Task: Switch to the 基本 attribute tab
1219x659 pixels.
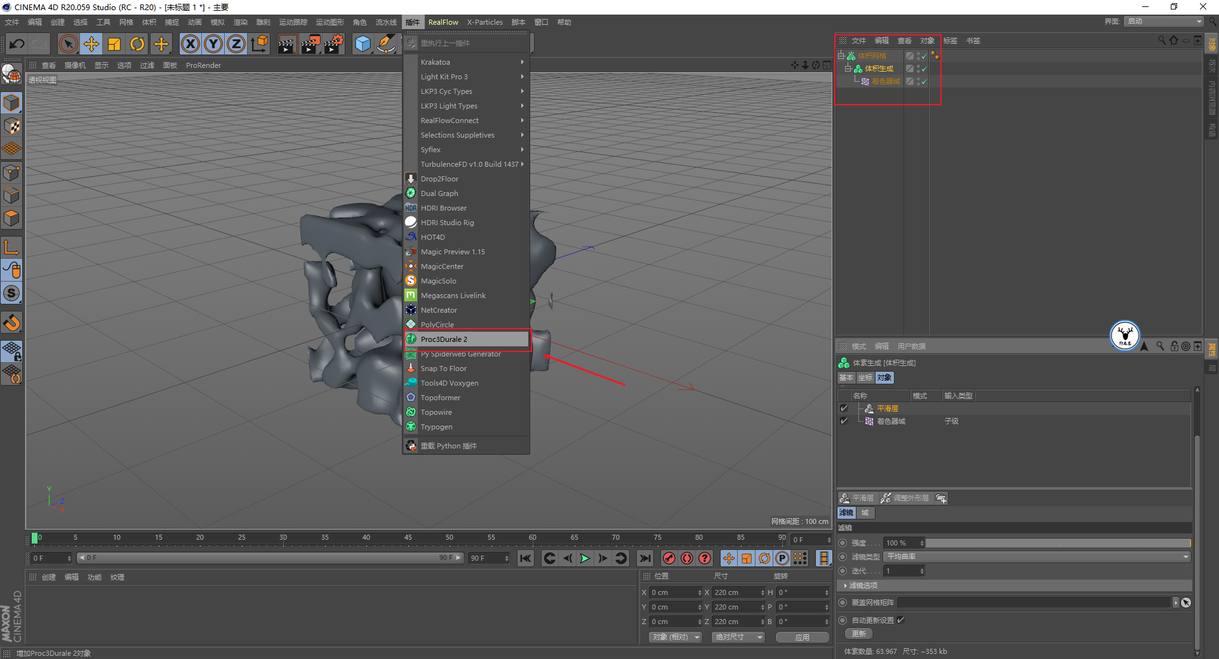Action: pyautogui.click(x=846, y=377)
